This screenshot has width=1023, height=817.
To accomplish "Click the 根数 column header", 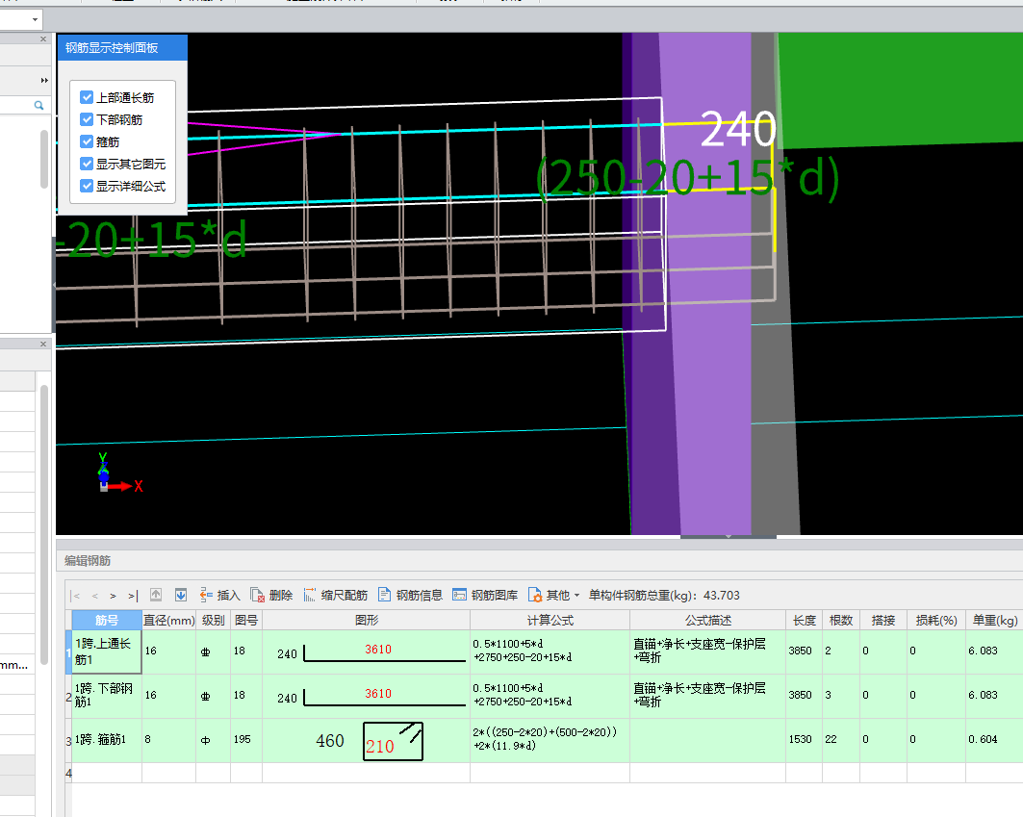I will click(x=841, y=621).
